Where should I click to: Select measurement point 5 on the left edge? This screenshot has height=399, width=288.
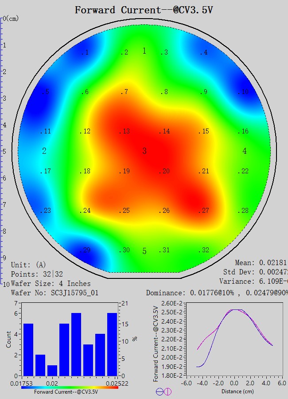[x=46, y=92]
